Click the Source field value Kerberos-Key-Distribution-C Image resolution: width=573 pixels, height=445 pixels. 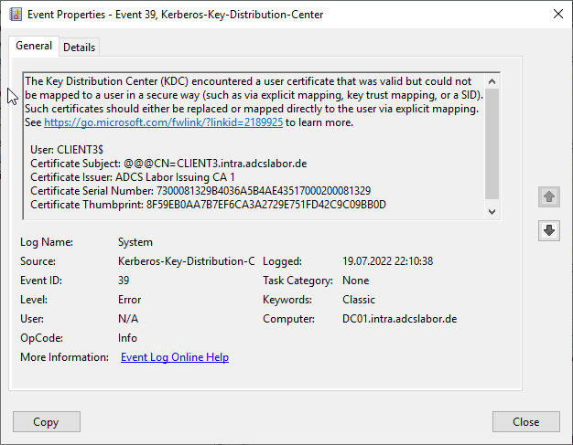pos(186,261)
